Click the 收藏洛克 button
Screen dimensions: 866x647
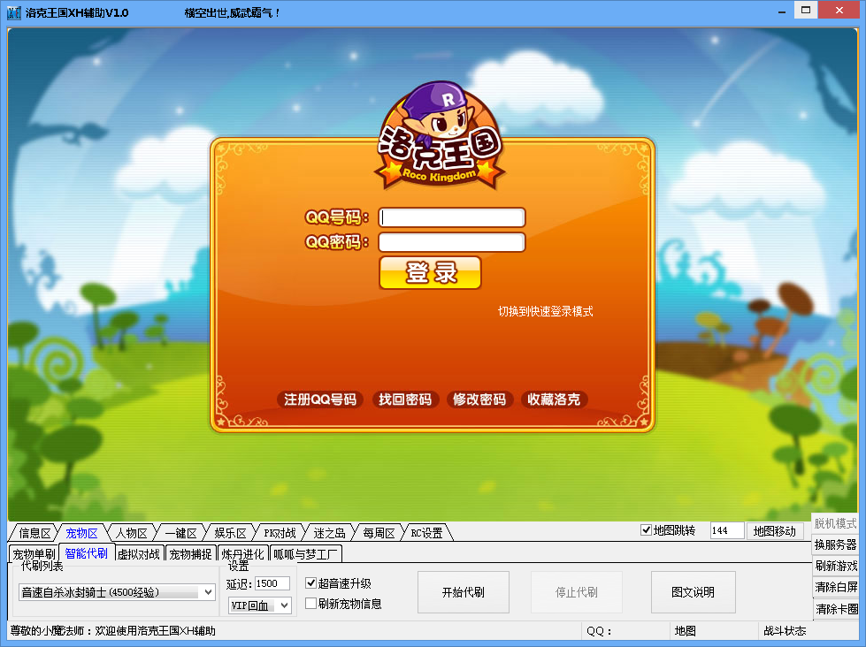pyautogui.click(x=554, y=400)
